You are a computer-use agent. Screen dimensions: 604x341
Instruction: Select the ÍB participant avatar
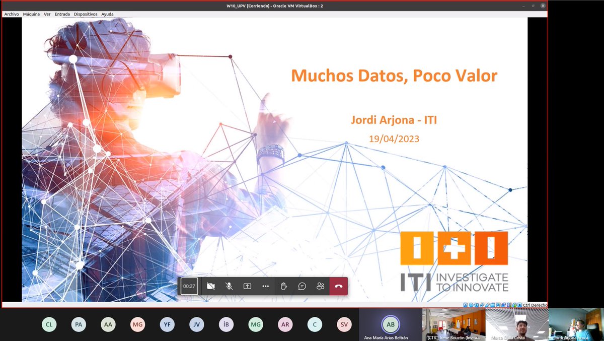click(x=226, y=325)
